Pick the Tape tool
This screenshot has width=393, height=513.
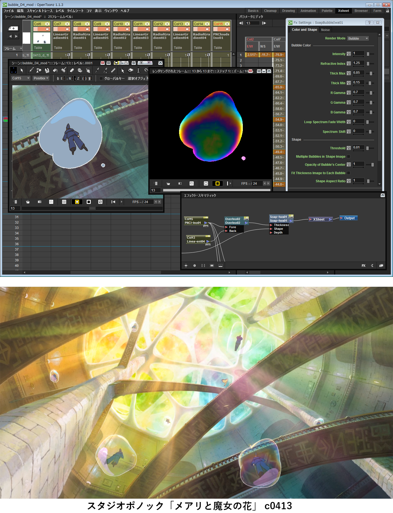[80, 70]
